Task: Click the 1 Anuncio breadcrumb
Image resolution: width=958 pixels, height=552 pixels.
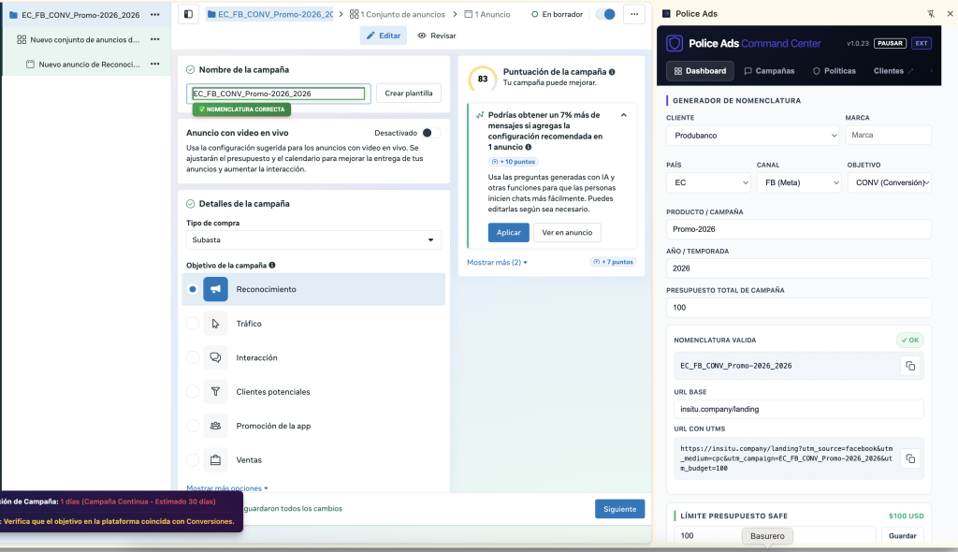Action: pyautogui.click(x=486, y=14)
